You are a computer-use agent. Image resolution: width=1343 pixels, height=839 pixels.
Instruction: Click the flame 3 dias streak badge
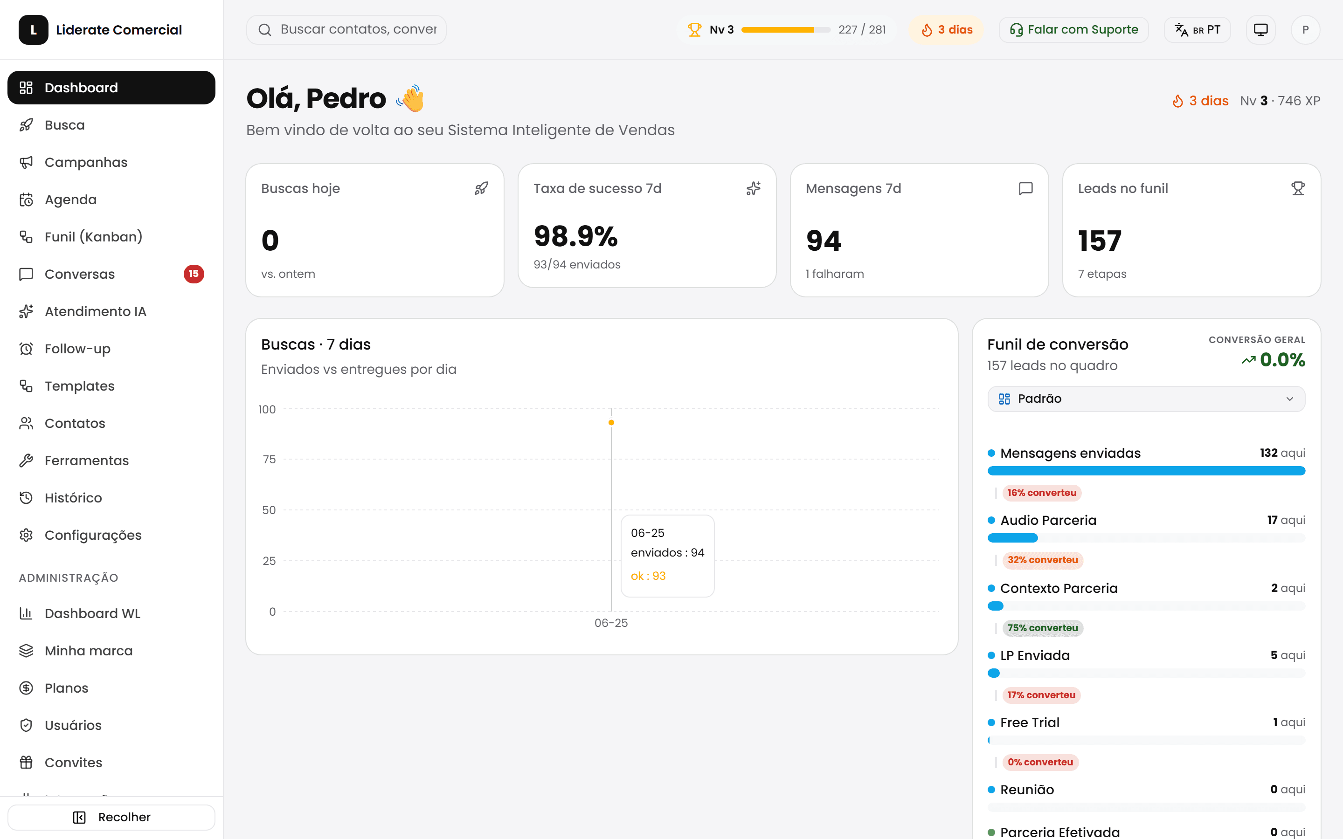tap(946, 29)
